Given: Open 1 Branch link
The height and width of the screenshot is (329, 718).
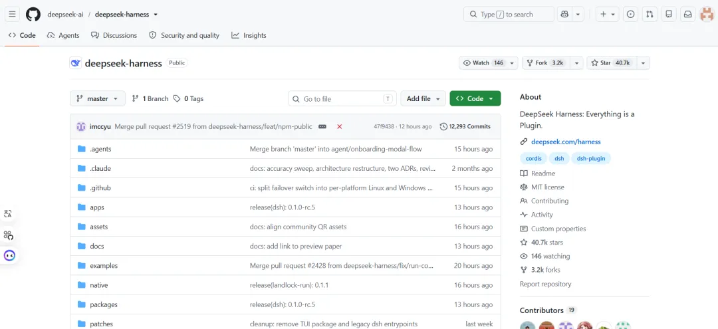Looking at the screenshot, I should point(150,98).
